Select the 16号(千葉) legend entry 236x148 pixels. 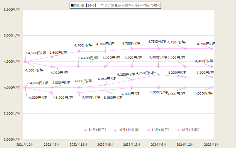[x=188, y=130]
